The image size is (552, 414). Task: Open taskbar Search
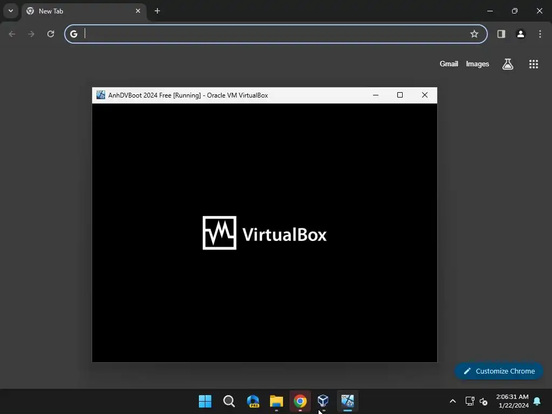click(229, 401)
